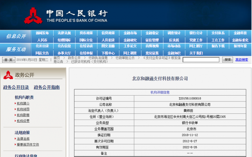
Task: Navigate to 金融稳定
Action: pyautogui.click(x=152, y=33)
